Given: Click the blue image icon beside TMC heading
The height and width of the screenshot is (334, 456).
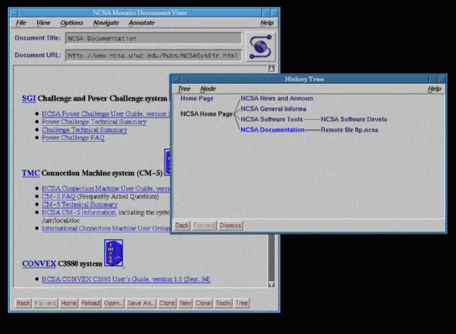Looking at the screenshot, I should [x=167, y=162].
